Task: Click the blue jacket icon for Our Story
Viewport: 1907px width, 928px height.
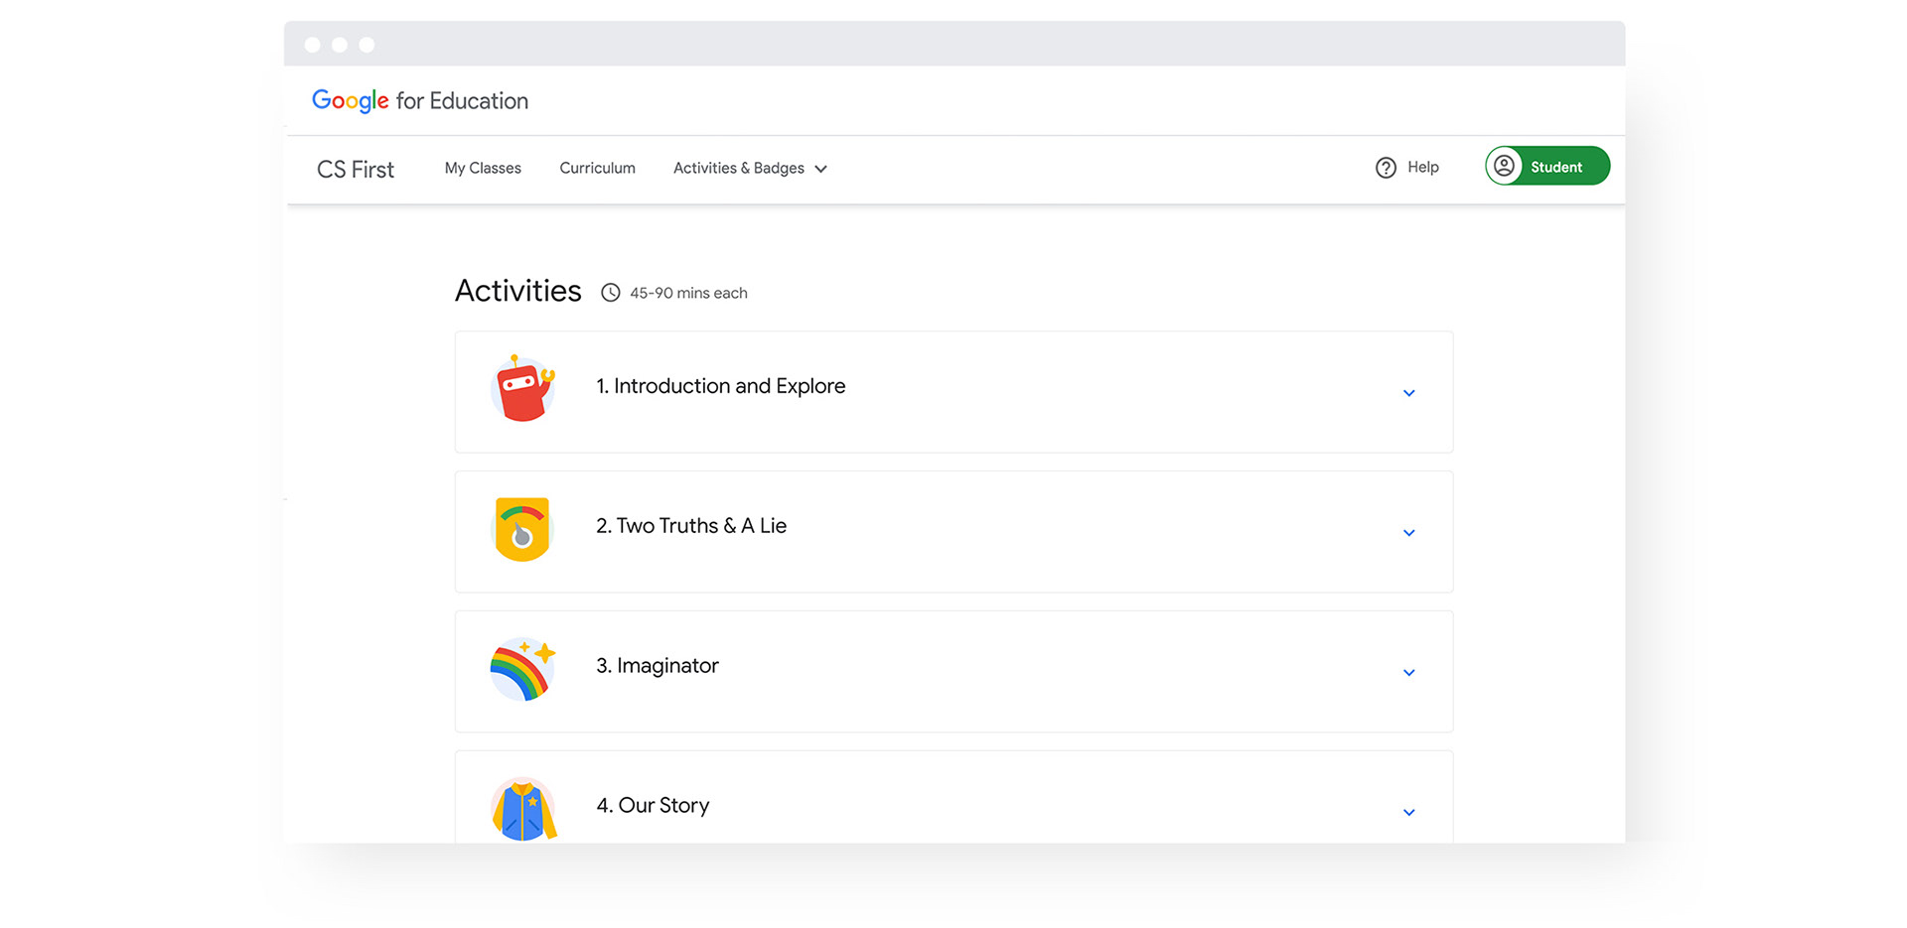Action: [523, 809]
